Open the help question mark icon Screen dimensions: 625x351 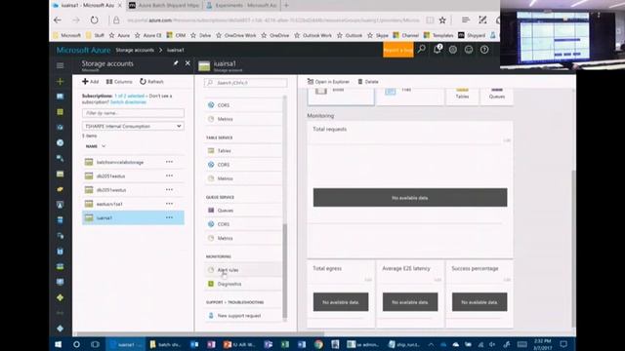tap(484, 50)
